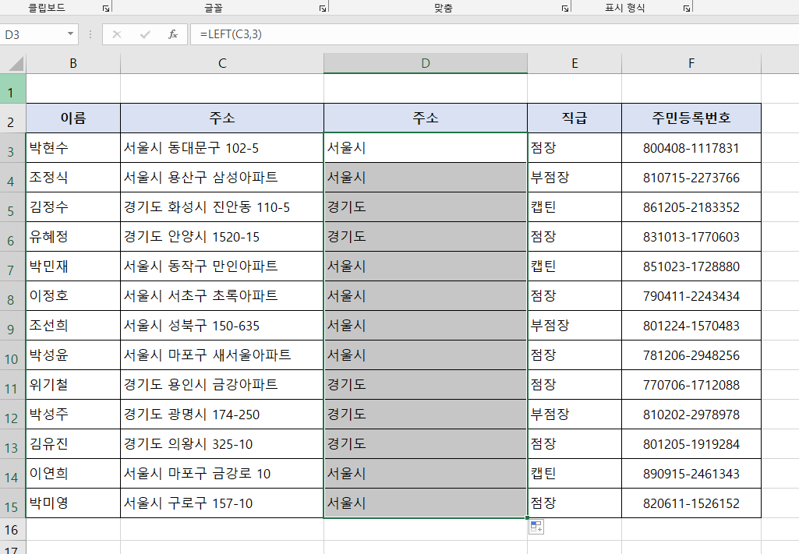Click address 서울시 마포구 새서울아파트
799x554 pixels.
pyautogui.click(x=222, y=355)
